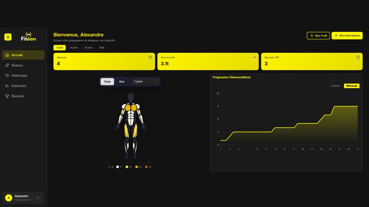Open the Accueil page in the sidebar
This screenshot has height=207, width=369.
click(23, 55)
